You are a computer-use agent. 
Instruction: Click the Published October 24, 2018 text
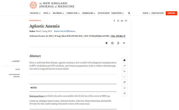41,36
